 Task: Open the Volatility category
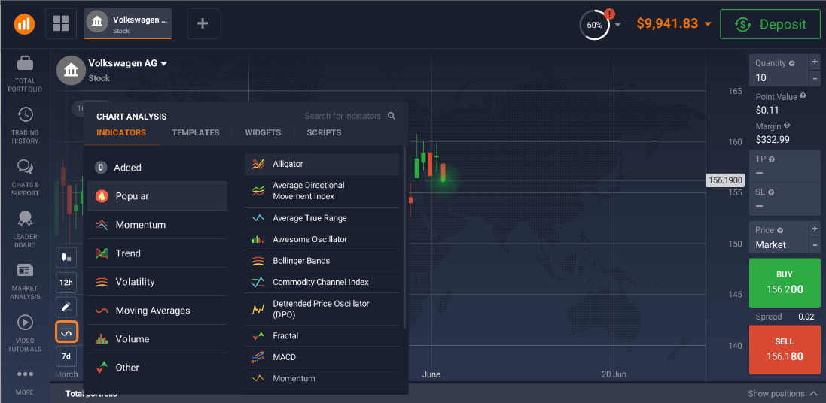(x=157, y=282)
